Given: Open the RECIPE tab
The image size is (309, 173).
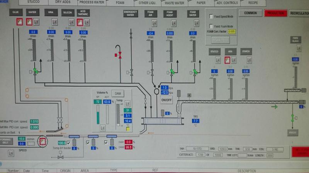Looking at the screenshot, I should (253, 3).
